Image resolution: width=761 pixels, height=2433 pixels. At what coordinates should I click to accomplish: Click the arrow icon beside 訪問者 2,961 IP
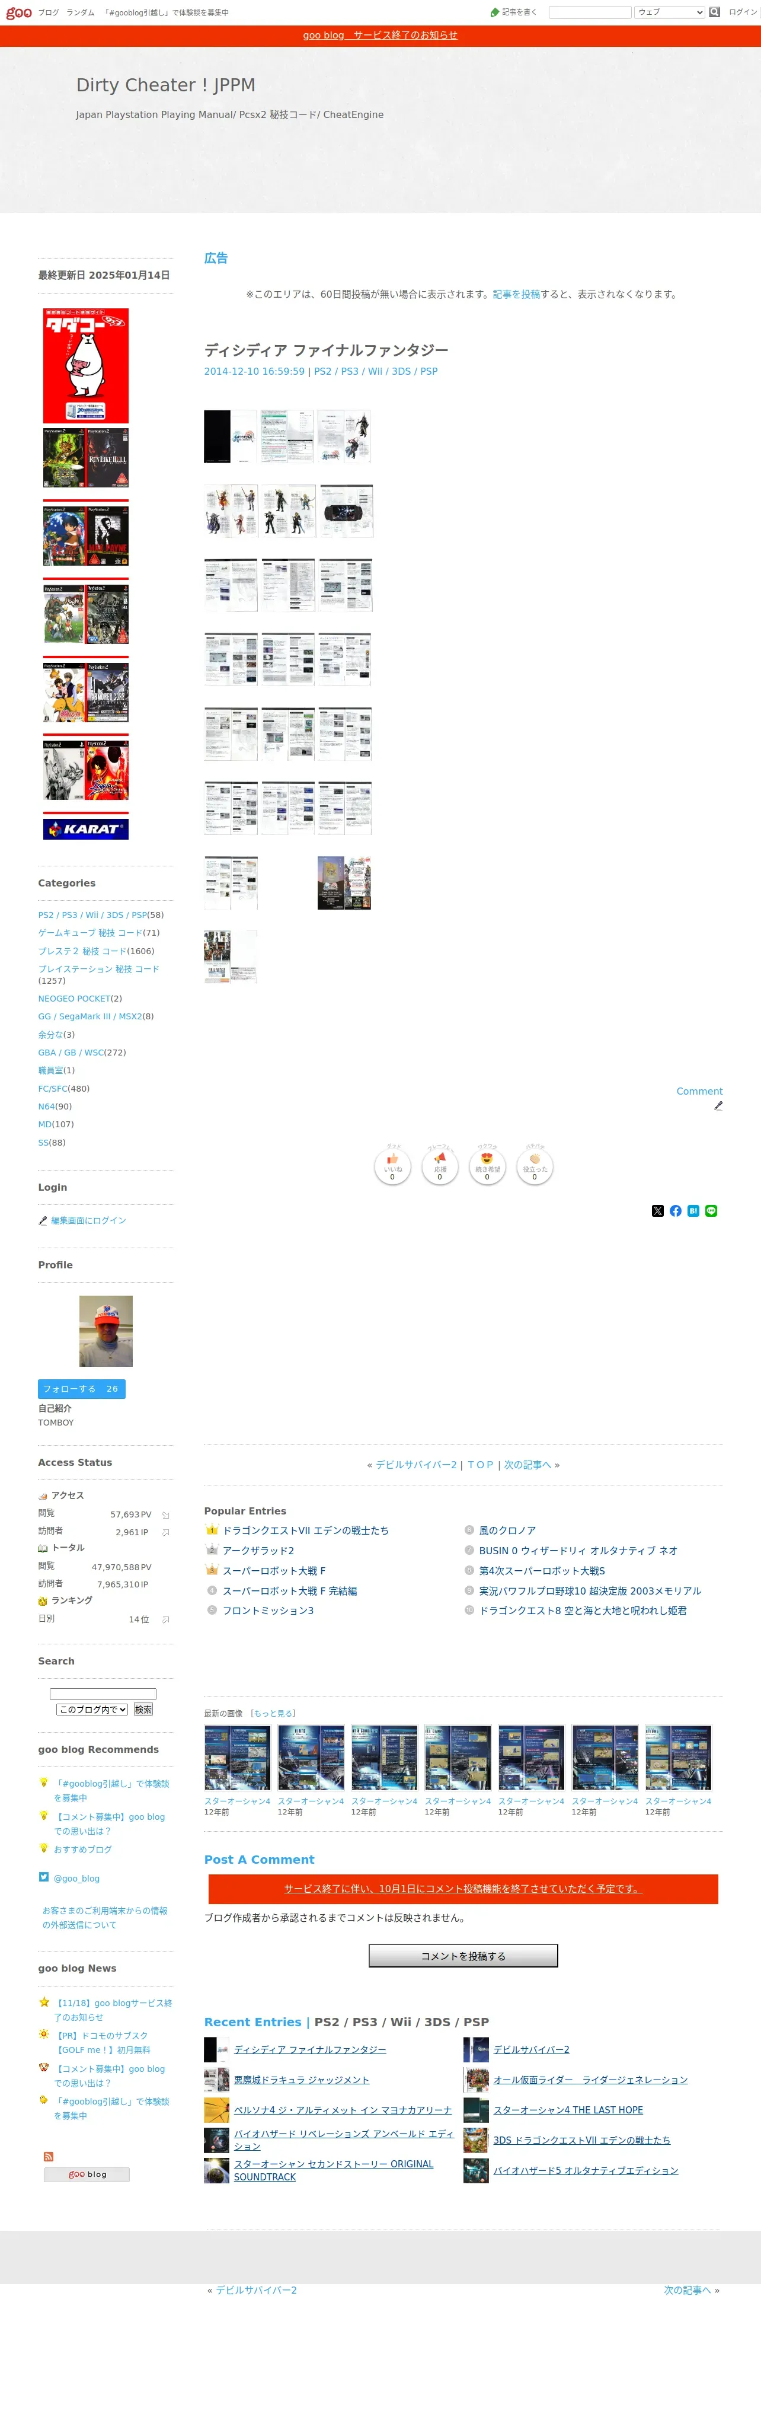pyautogui.click(x=165, y=1532)
